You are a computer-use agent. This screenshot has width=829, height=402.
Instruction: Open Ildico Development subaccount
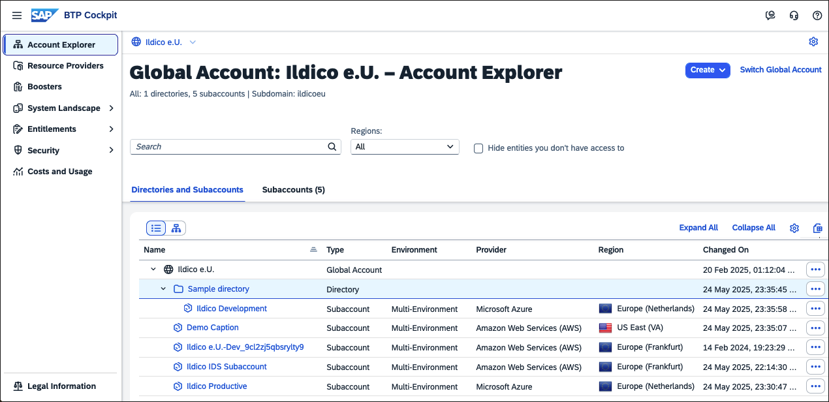point(232,309)
